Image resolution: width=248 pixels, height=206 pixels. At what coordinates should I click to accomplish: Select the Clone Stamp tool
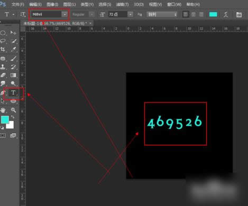coord(3,67)
